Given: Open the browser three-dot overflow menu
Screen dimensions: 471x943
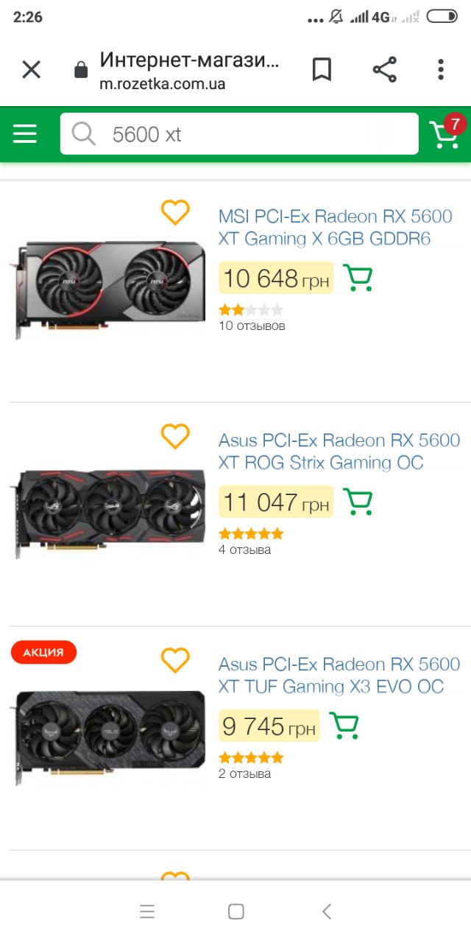Looking at the screenshot, I should [441, 70].
